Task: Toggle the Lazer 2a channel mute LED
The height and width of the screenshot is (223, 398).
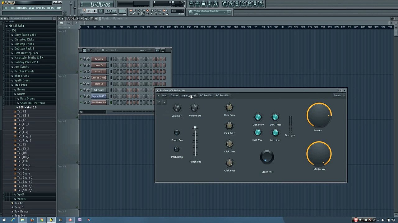Action: 81,65
